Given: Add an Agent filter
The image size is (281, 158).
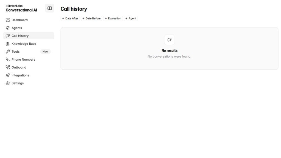Looking at the screenshot, I should click(131, 18).
